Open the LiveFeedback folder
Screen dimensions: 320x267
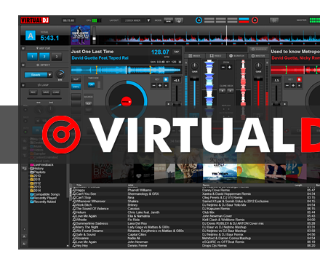(41, 165)
